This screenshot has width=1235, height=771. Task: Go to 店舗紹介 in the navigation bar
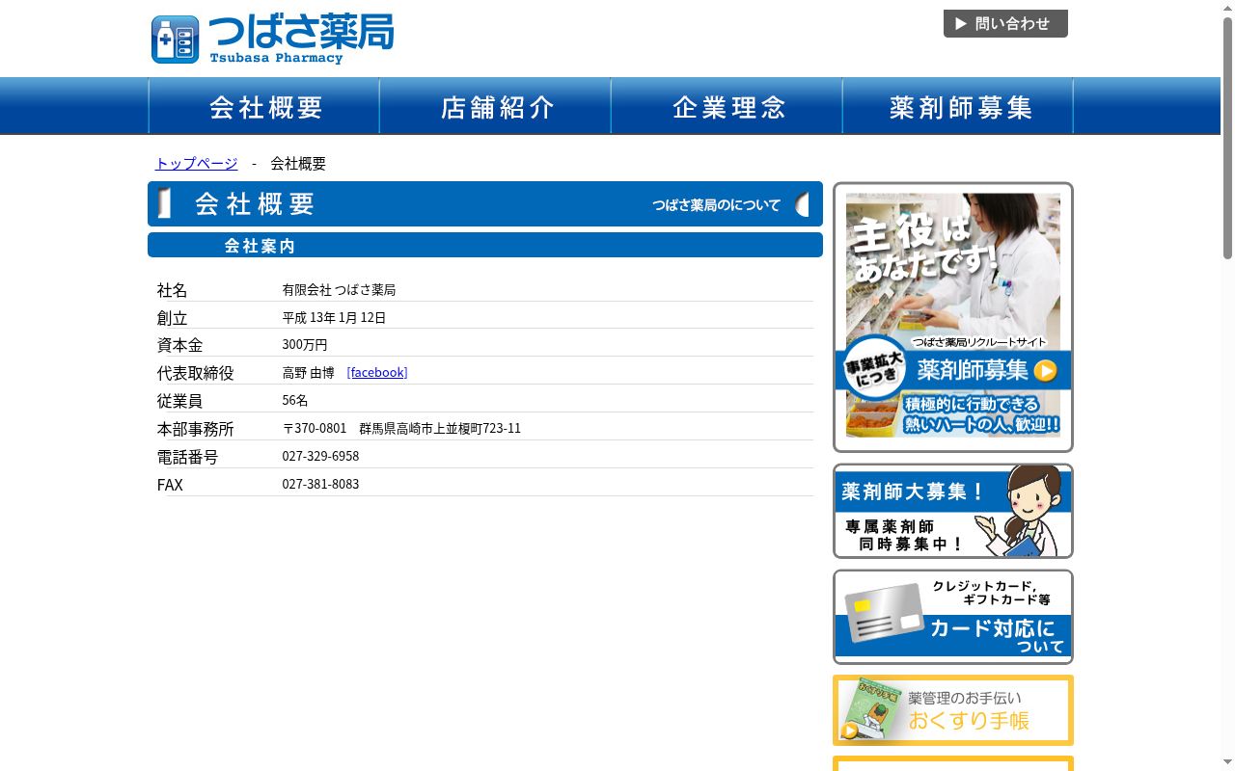496,106
